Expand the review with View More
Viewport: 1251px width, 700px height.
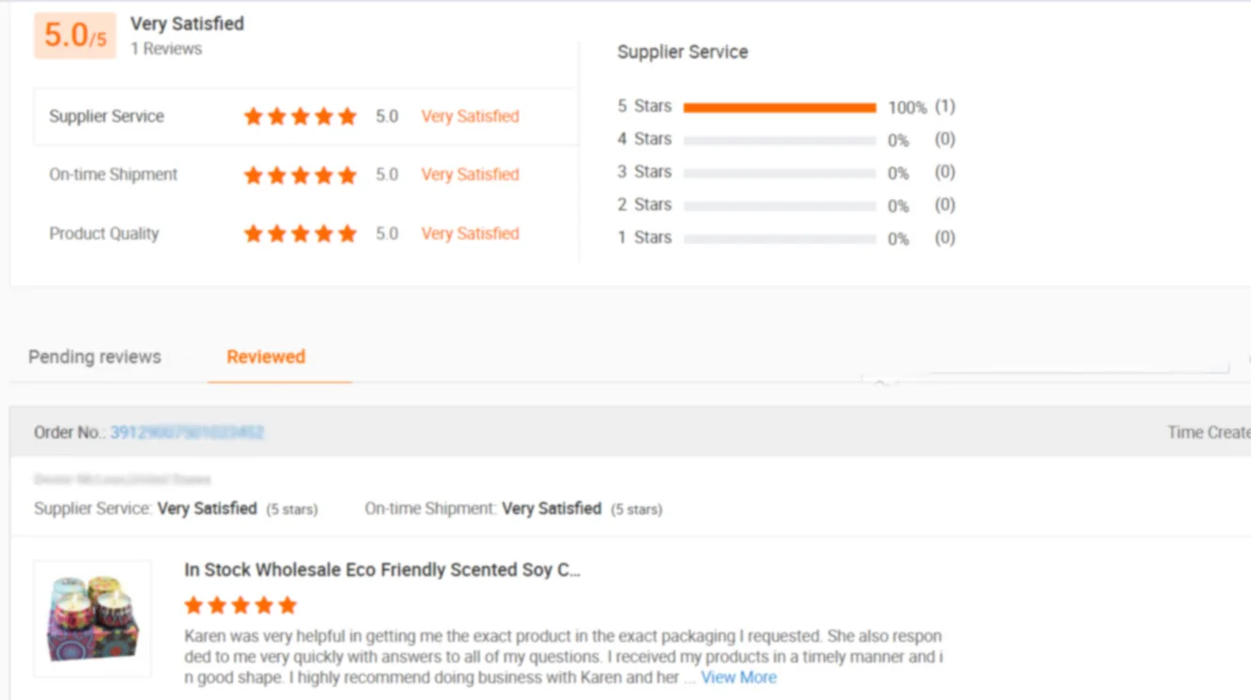[738, 677]
